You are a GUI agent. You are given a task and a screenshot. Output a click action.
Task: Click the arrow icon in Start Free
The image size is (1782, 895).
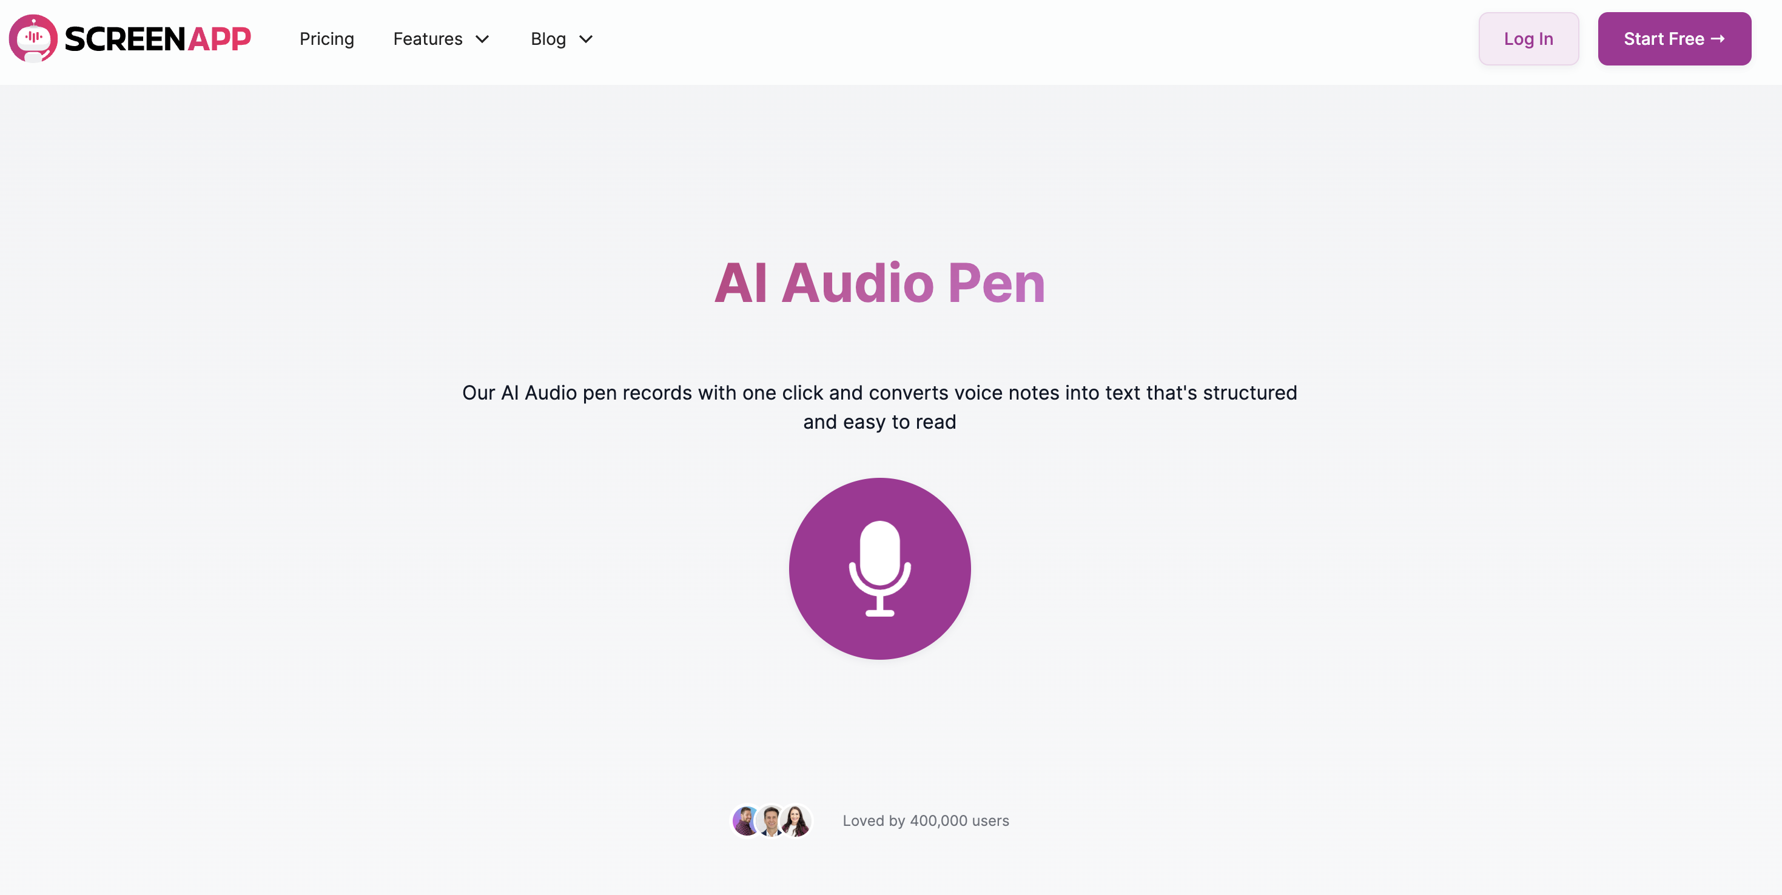tap(1718, 39)
